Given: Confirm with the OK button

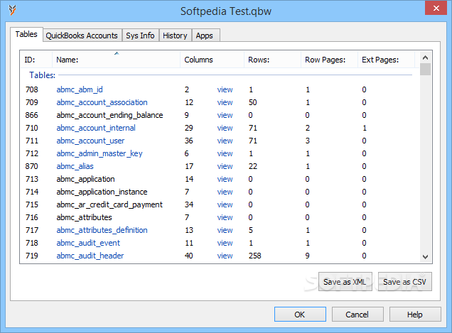Looking at the screenshot, I should click(x=300, y=315).
